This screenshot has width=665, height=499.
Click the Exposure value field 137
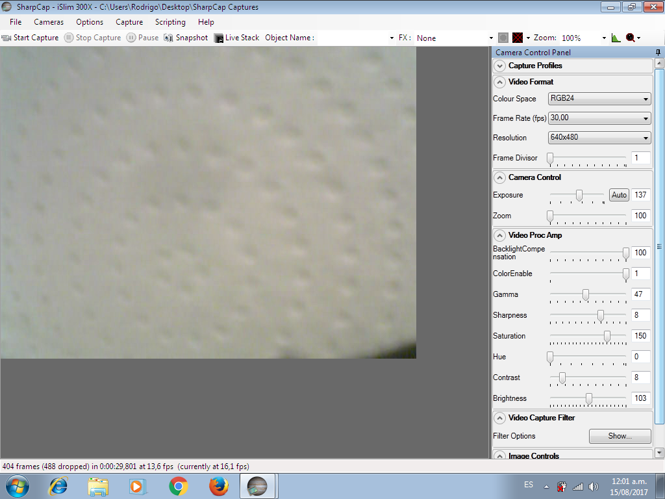click(x=640, y=195)
